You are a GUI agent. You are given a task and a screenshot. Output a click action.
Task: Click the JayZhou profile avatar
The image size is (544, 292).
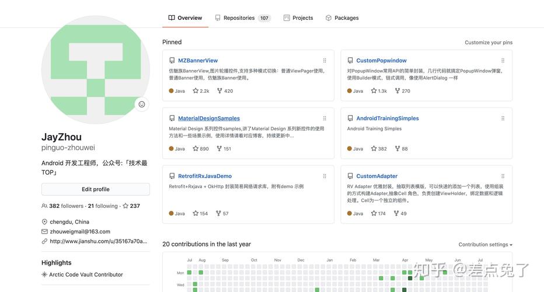pos(96,69)
